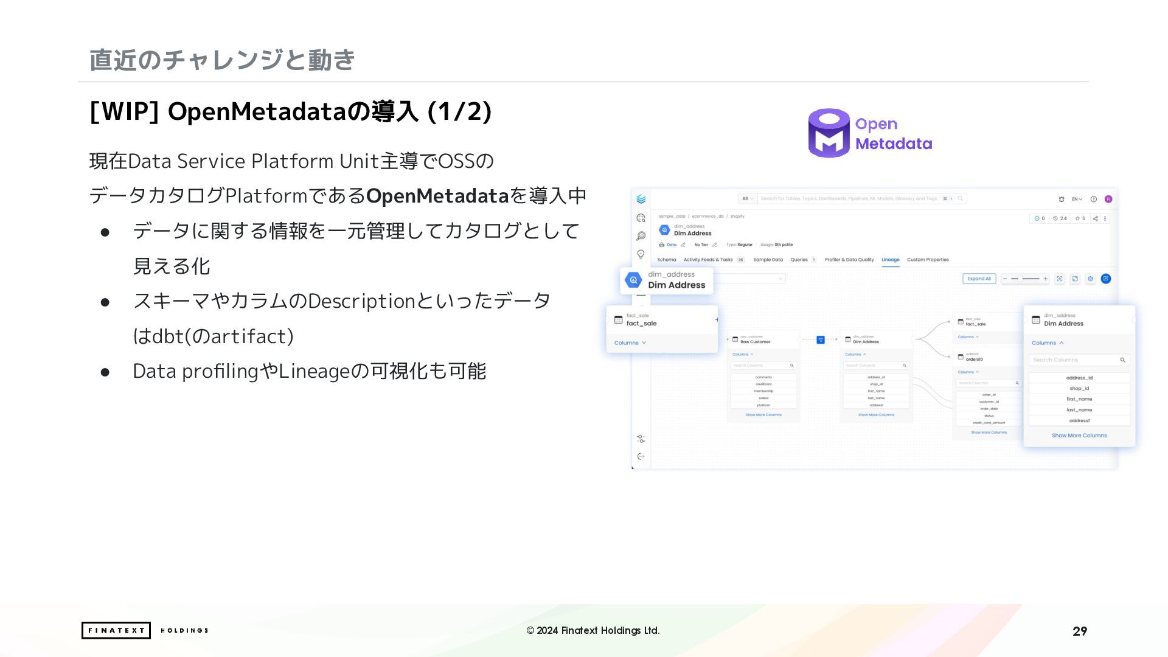The width and height of the screenshot is (1168, 657).
Task: Collapse Columns in the orders10 node
Action: [x=968, y=372]
